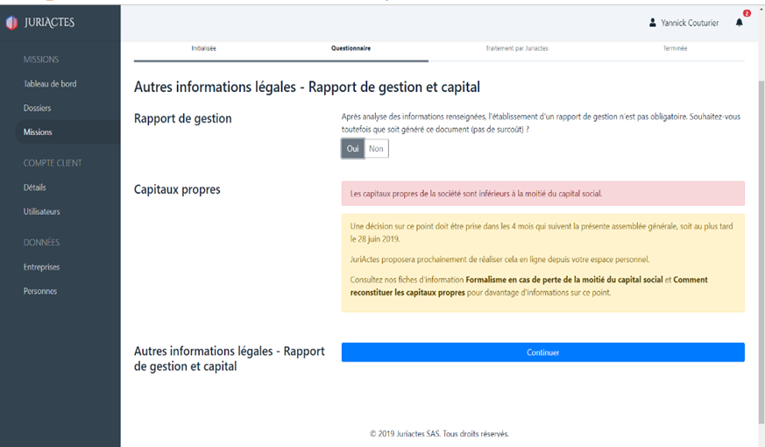The height and width of the screenshot is (447, 765).
Task: Open Entreprises under Données
Action: coord(42,267)
